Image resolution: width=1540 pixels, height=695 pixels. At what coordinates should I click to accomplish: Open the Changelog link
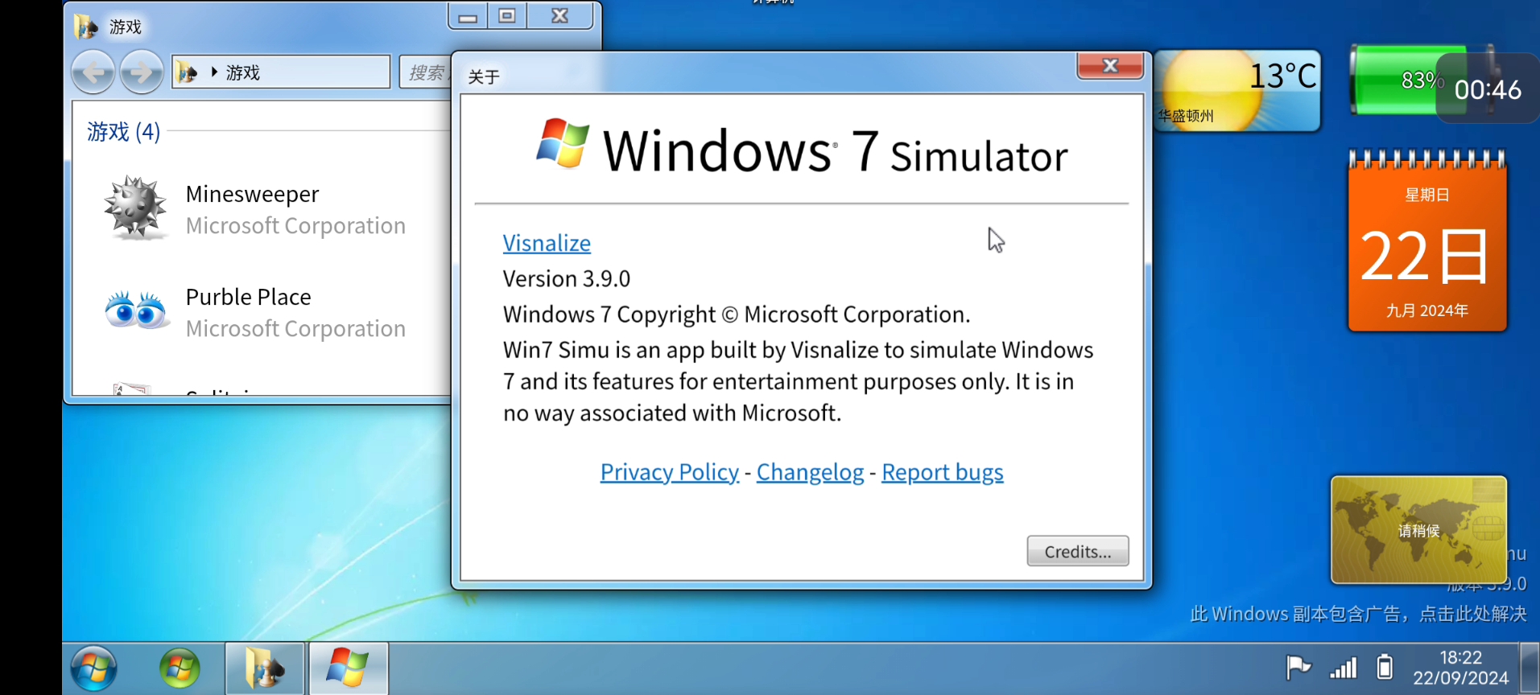pos(810,472)
